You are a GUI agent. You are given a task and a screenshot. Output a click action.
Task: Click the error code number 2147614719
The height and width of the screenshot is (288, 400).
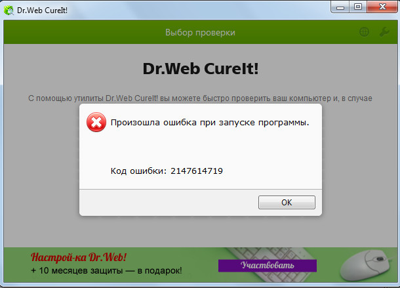pos(197,171)
